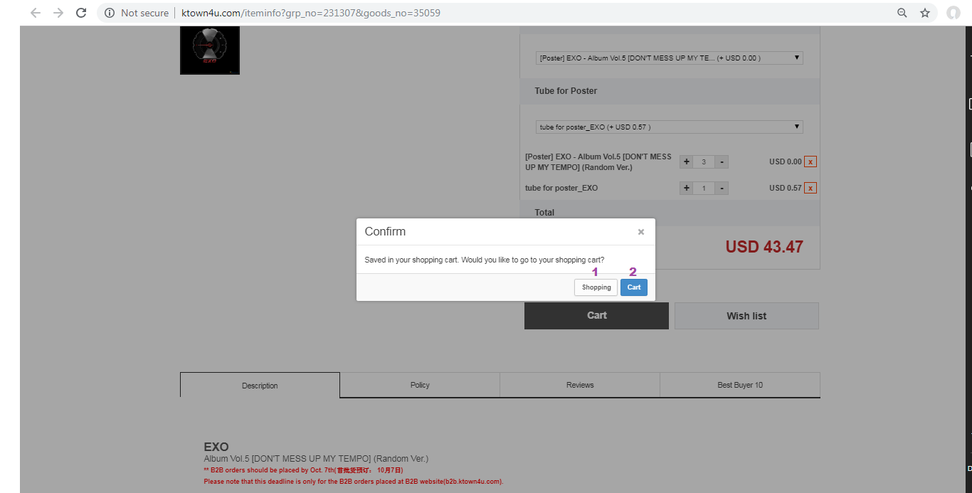
Task: Click the total price USD 43.47
Action: tap(764, 247)
